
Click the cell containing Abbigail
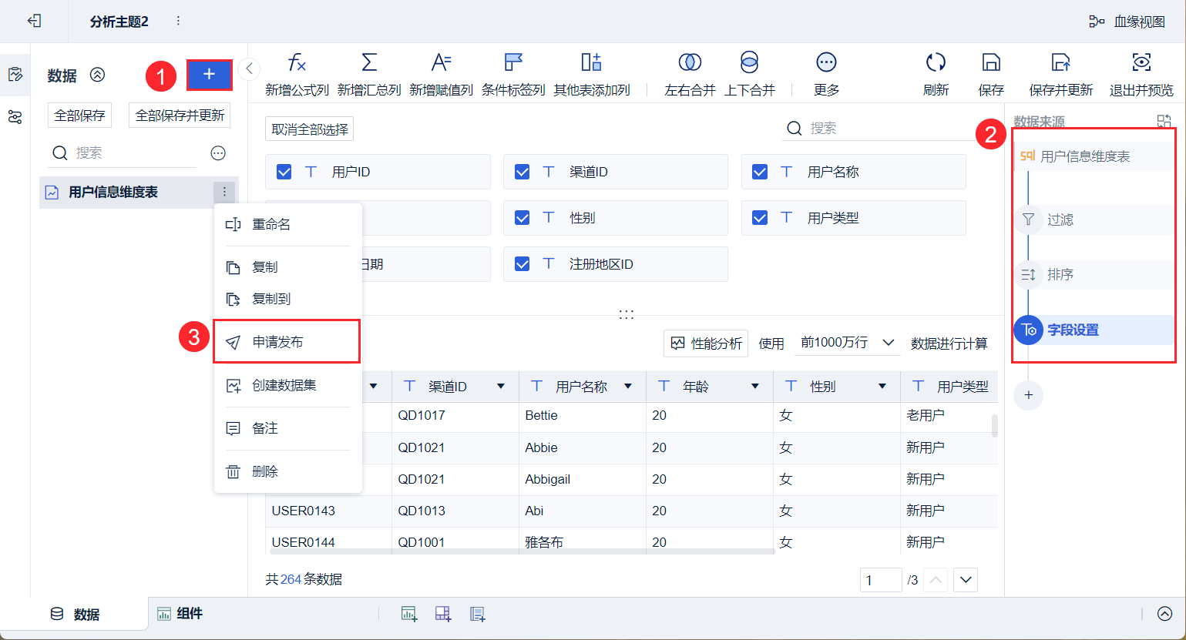click(583, 479)
